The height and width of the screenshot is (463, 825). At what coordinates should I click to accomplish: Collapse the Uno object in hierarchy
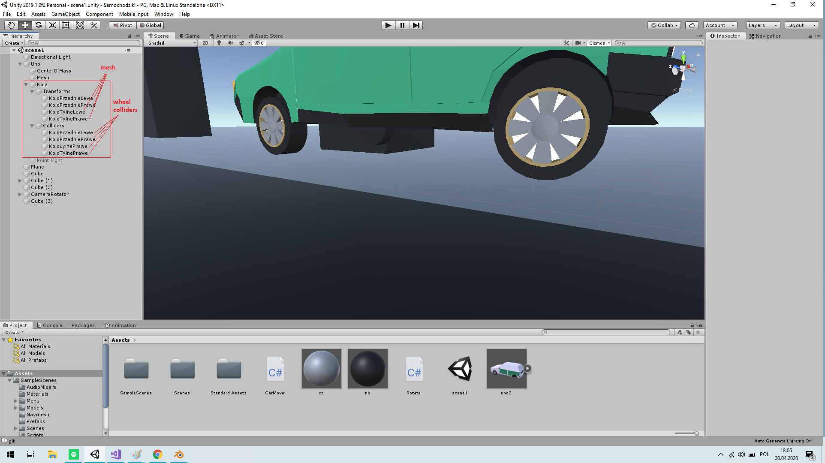click(x=20, y=64)
